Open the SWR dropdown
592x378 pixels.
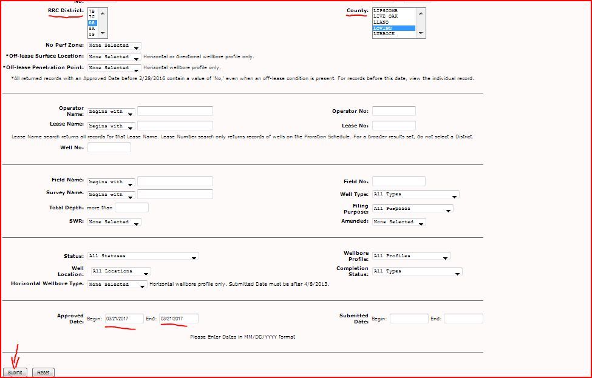click(x=114, y=222)
